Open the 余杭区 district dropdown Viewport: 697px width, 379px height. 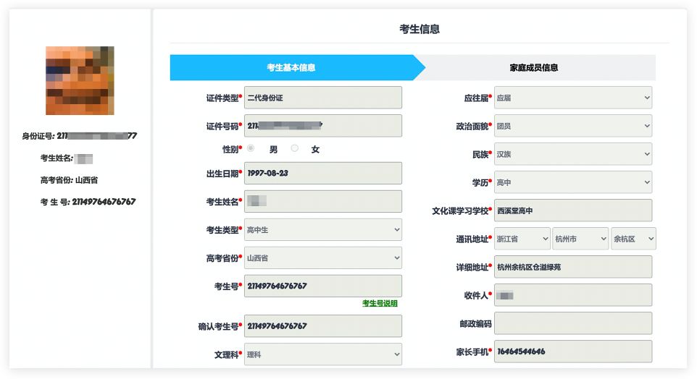coord(633,239)
